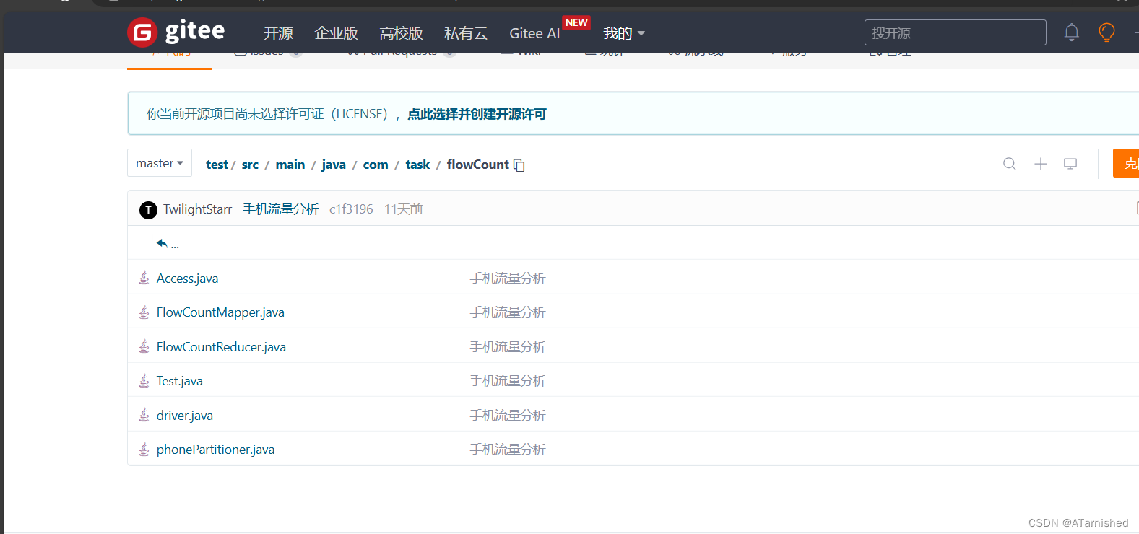The height and width of the screenshot is (534, 1139).
Task: Open the latest commit message 手机流量分析
Action: point(281,209)
